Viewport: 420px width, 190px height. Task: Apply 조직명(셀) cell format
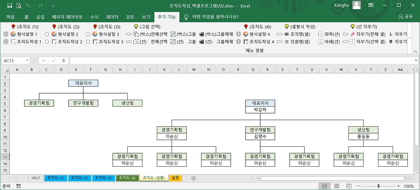(x=297, y=34)
